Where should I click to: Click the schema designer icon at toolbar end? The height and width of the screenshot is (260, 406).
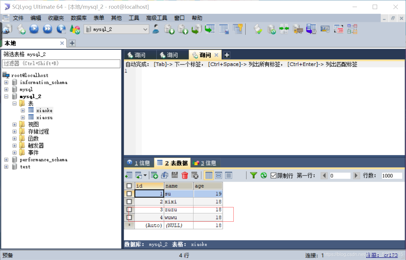tap(352, 29)
